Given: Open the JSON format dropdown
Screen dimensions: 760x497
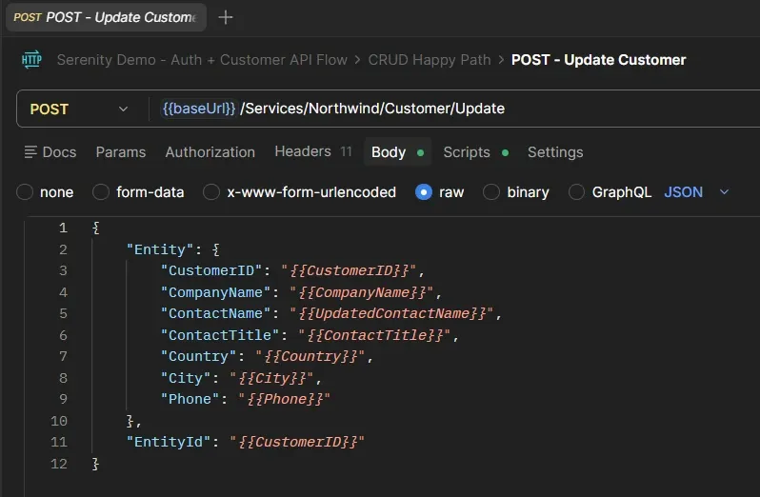Looking at the screenshot, I should pyautogui.click(x=696, y=192).
